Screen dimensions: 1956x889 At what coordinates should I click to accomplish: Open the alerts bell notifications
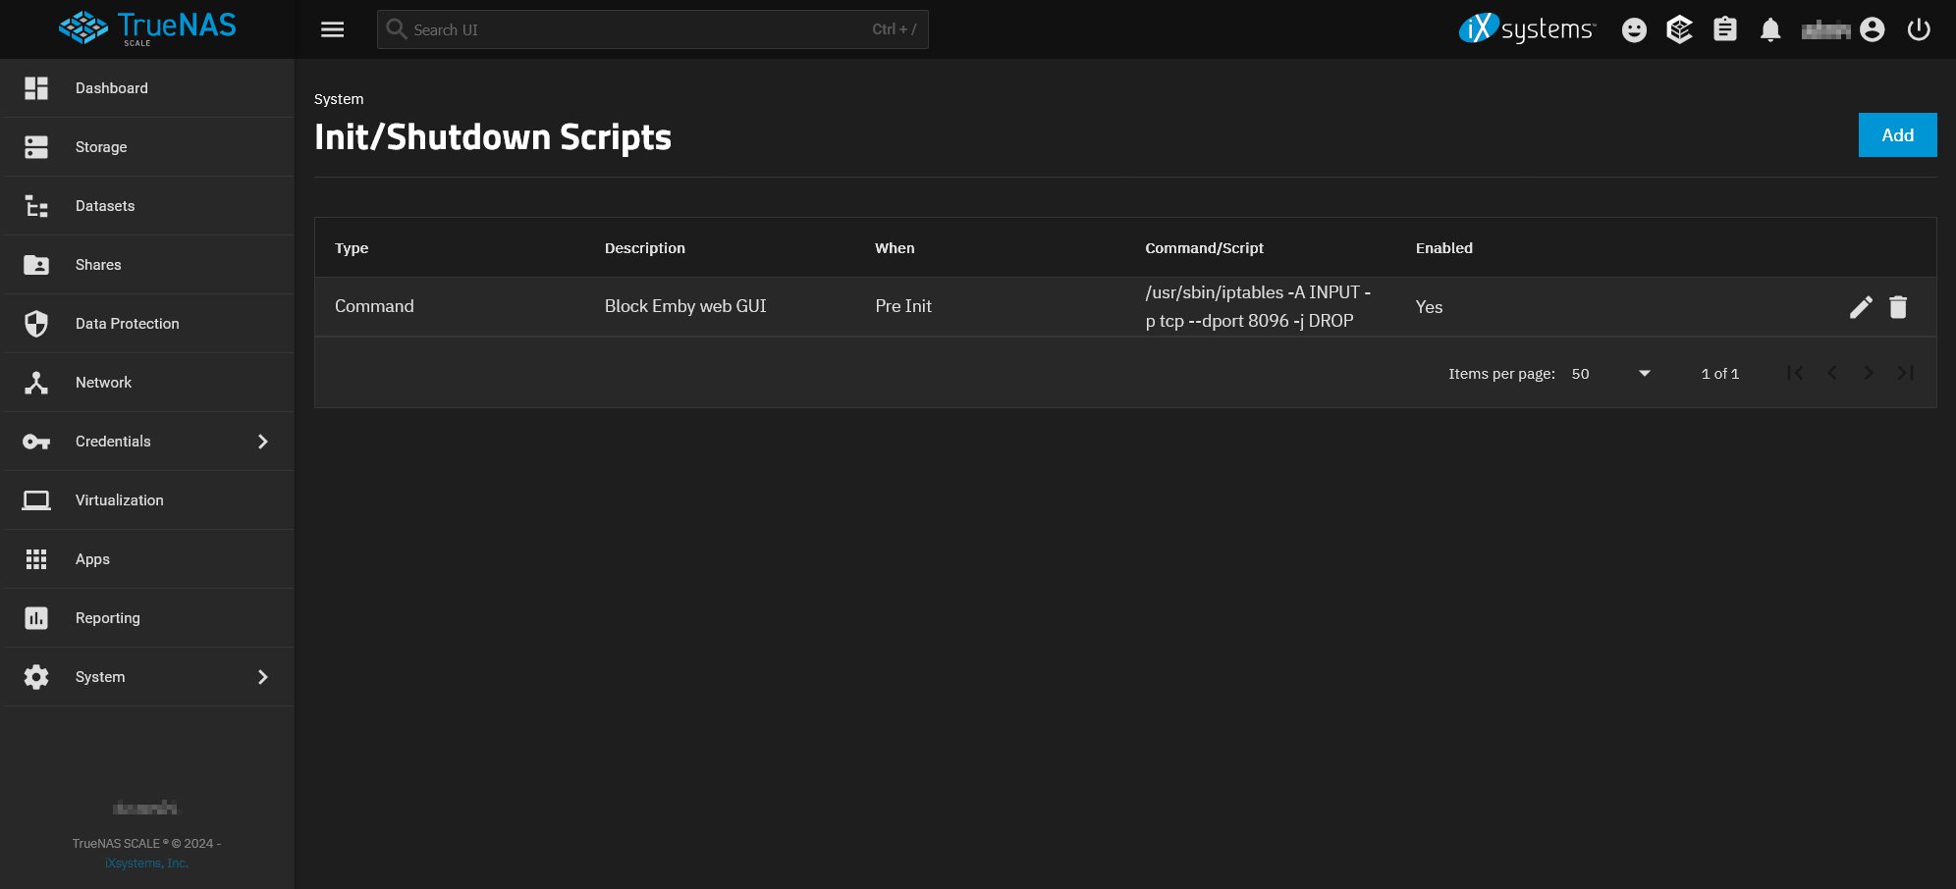[1770, 29]
